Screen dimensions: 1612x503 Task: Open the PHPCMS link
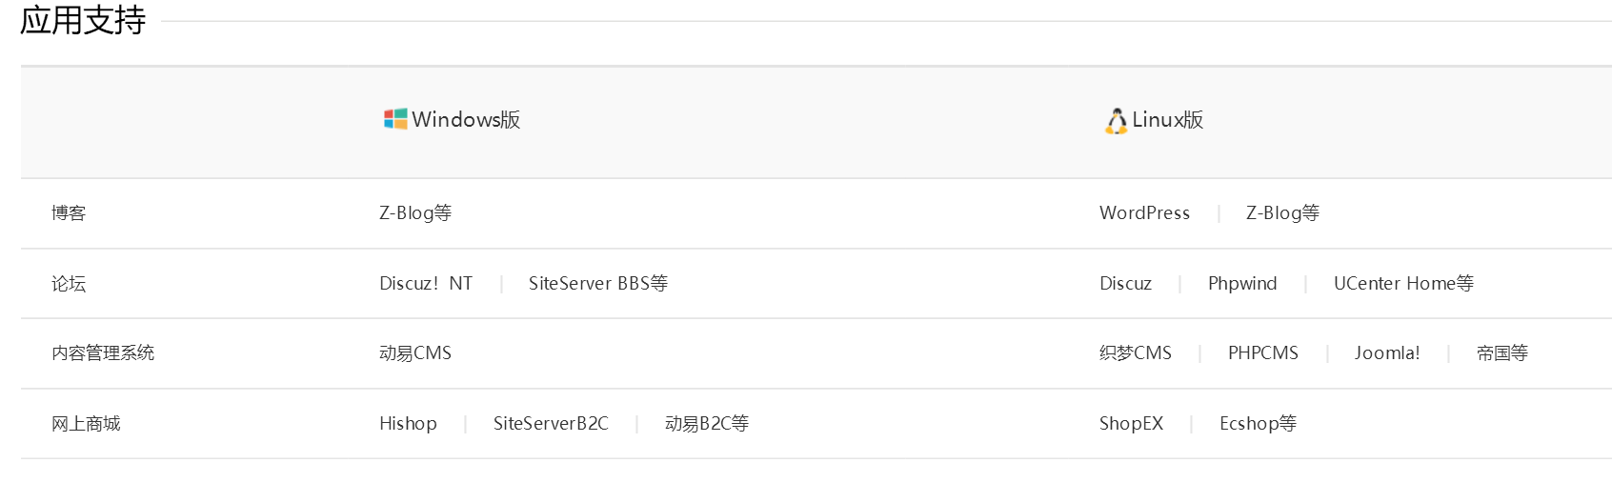click(1263, 353)
